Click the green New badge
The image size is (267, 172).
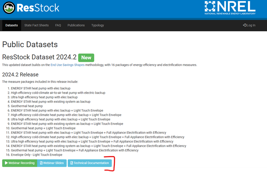[86, 57]
